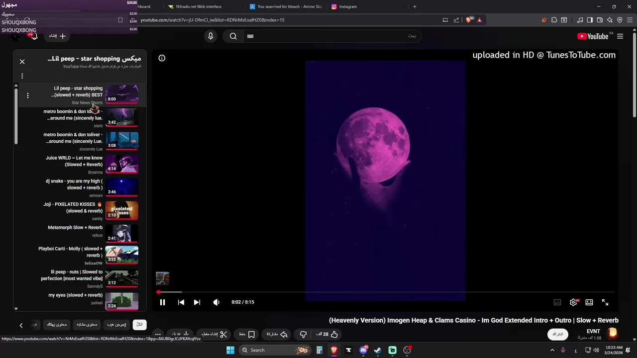Click the Windows taskbar Search box
The image size is (637, 358).
(274, 350)
